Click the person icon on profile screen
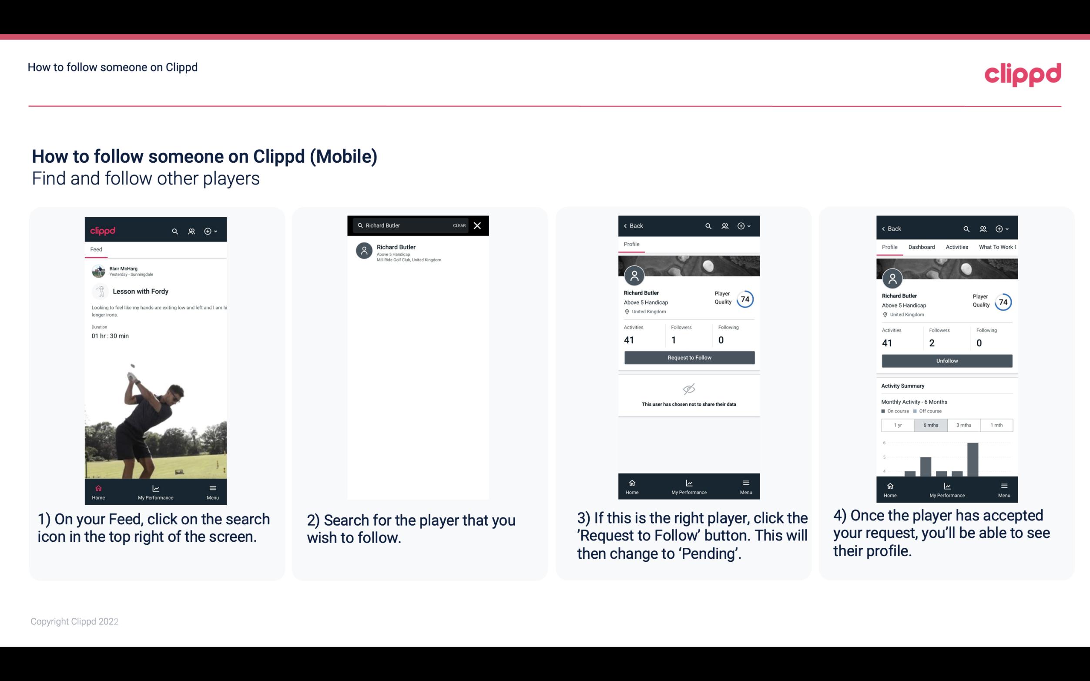The height and width of the screenshot is (681, 1090). (633, 277)
